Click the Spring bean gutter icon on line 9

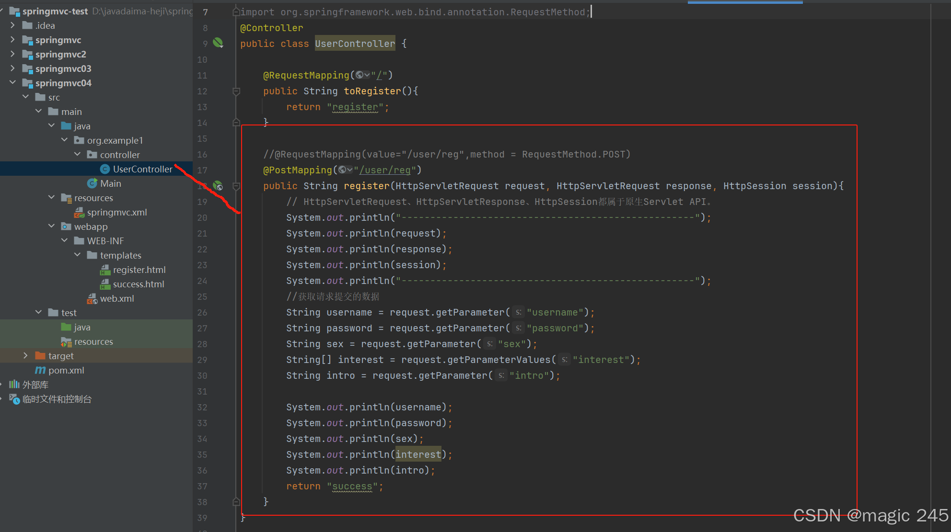(218, 43)
